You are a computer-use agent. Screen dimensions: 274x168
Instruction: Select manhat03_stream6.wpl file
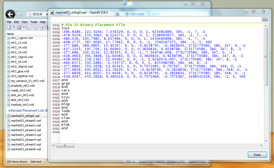[26, 149]
